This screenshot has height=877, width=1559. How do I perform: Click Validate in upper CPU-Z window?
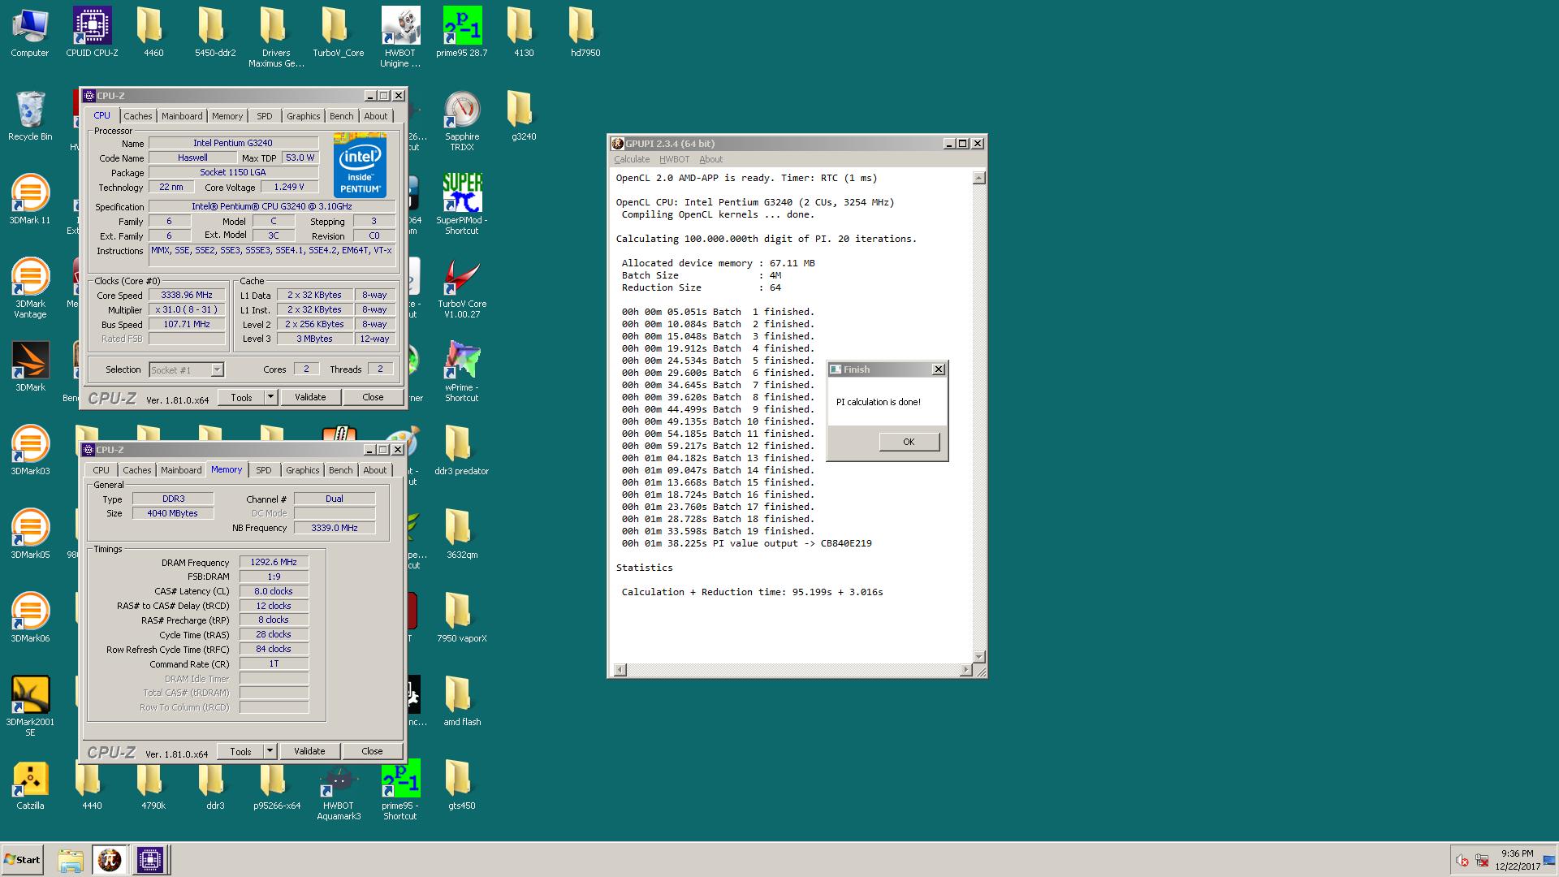pyautogui.click(x=310, y=397)
